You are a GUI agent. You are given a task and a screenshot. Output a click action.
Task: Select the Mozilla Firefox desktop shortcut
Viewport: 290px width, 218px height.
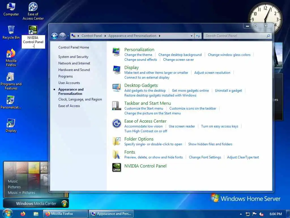(x=11, y=58)
